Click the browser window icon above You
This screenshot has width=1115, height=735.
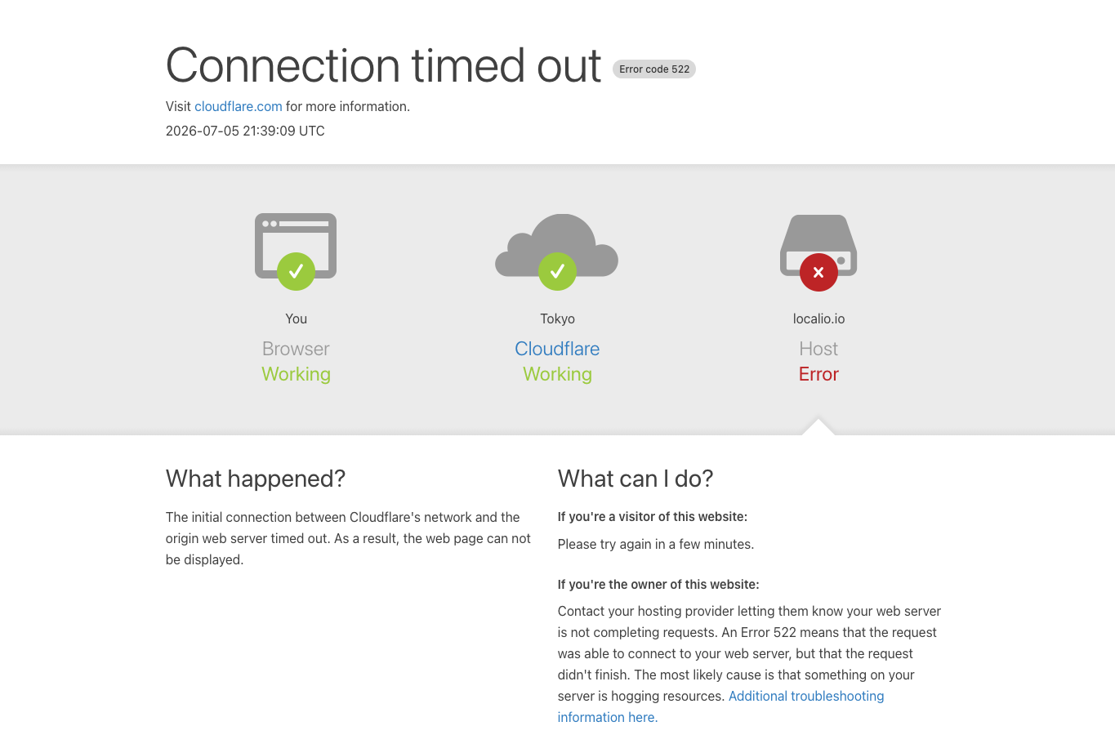[296, 246]
